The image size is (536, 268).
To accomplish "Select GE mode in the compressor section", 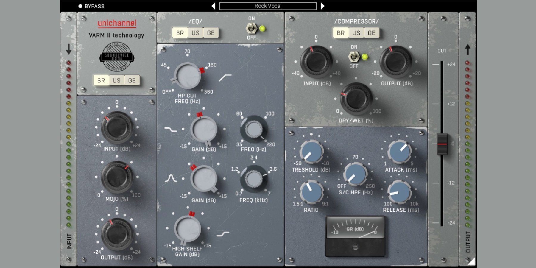I will click(371, 33).
